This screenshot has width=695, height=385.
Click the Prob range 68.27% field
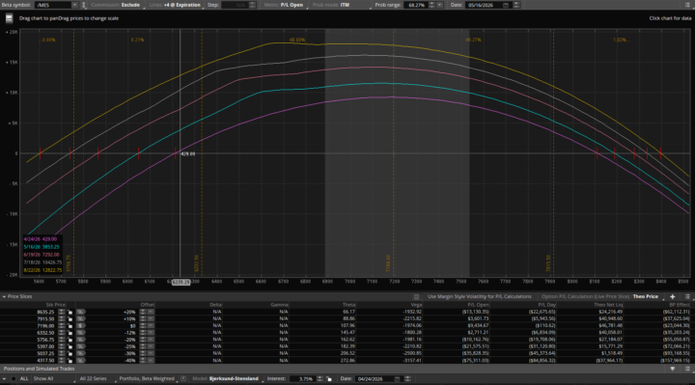(x=416, y=5)
